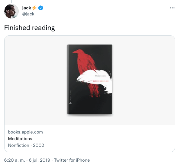The width and height of the screenshot is (180, 165).
Task: Click the Nonfiction · 2002 card description
Action: tap(26, 145)
